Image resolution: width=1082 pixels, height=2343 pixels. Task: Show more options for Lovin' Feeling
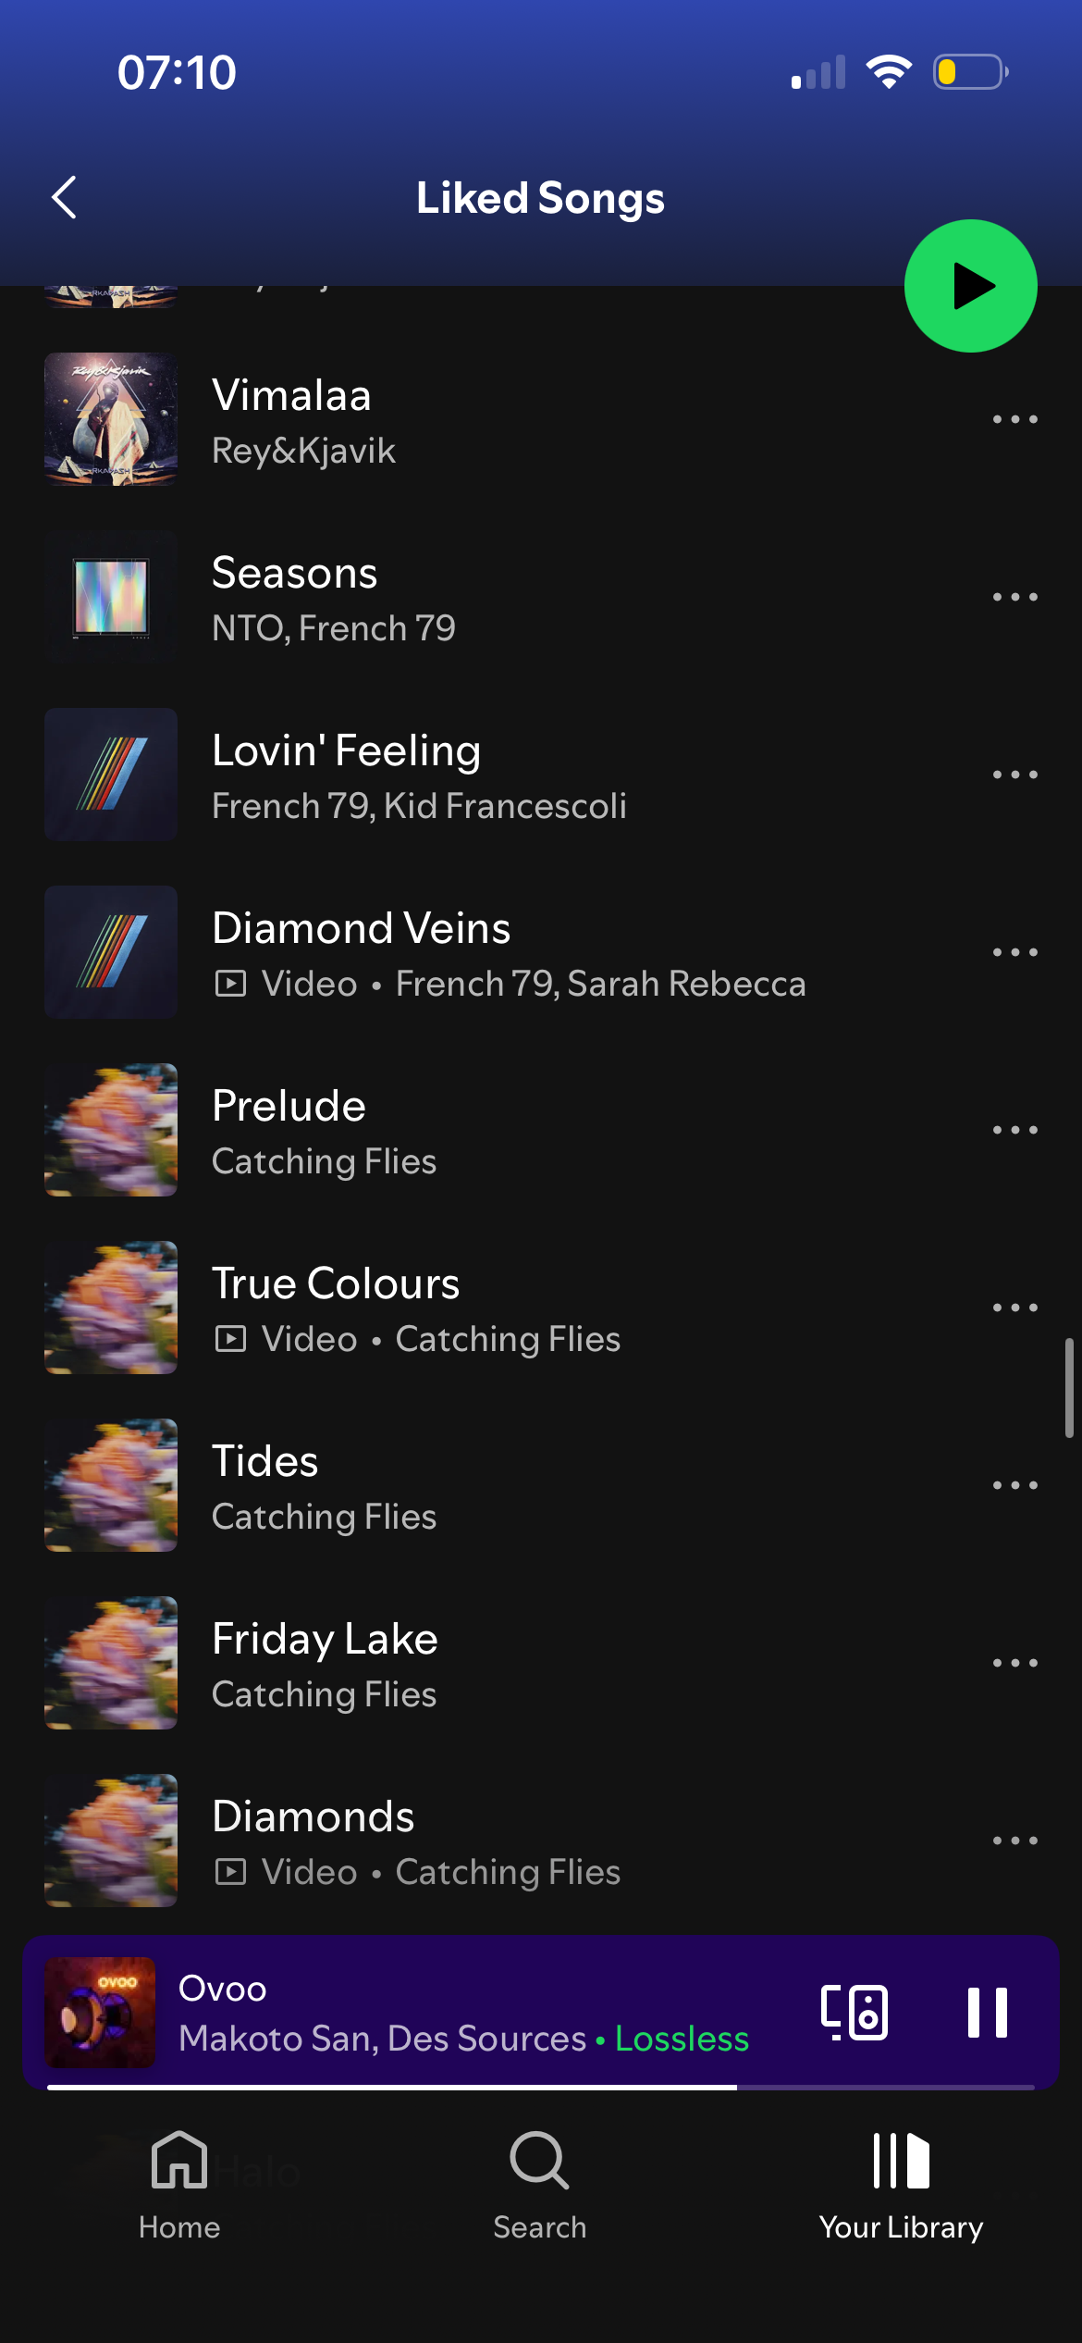pos(1014,775)
